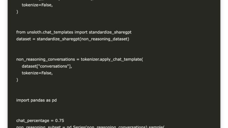This screenshot has width=228, height=128.
Task: Click 'tokenize=False,' below dataset["conversations"]
Action: [x=37, y=73]
